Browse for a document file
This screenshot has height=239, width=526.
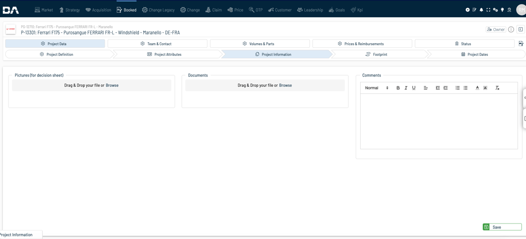(x=286, y=85)
